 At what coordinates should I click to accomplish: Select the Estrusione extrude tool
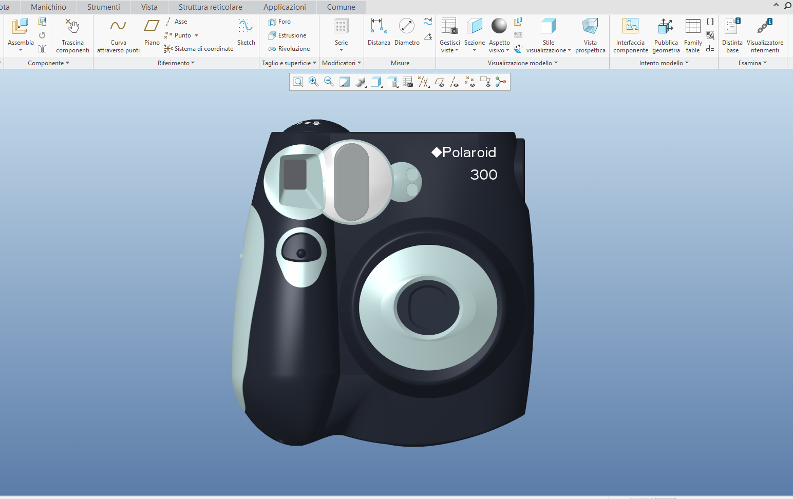(x=287, y=35)
